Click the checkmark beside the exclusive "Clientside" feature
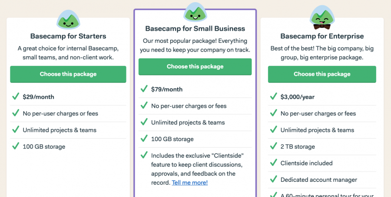The height and width of the screenshot is (197, 391). coord(144,155)
